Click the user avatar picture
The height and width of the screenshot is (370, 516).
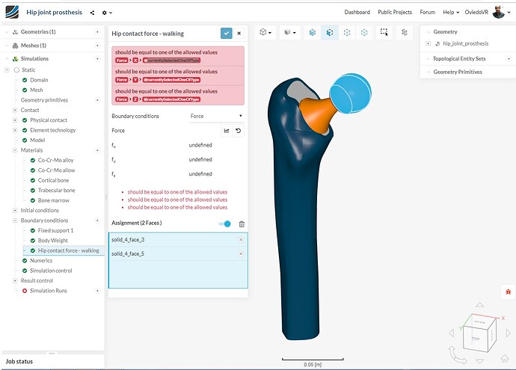pos(499,12)
